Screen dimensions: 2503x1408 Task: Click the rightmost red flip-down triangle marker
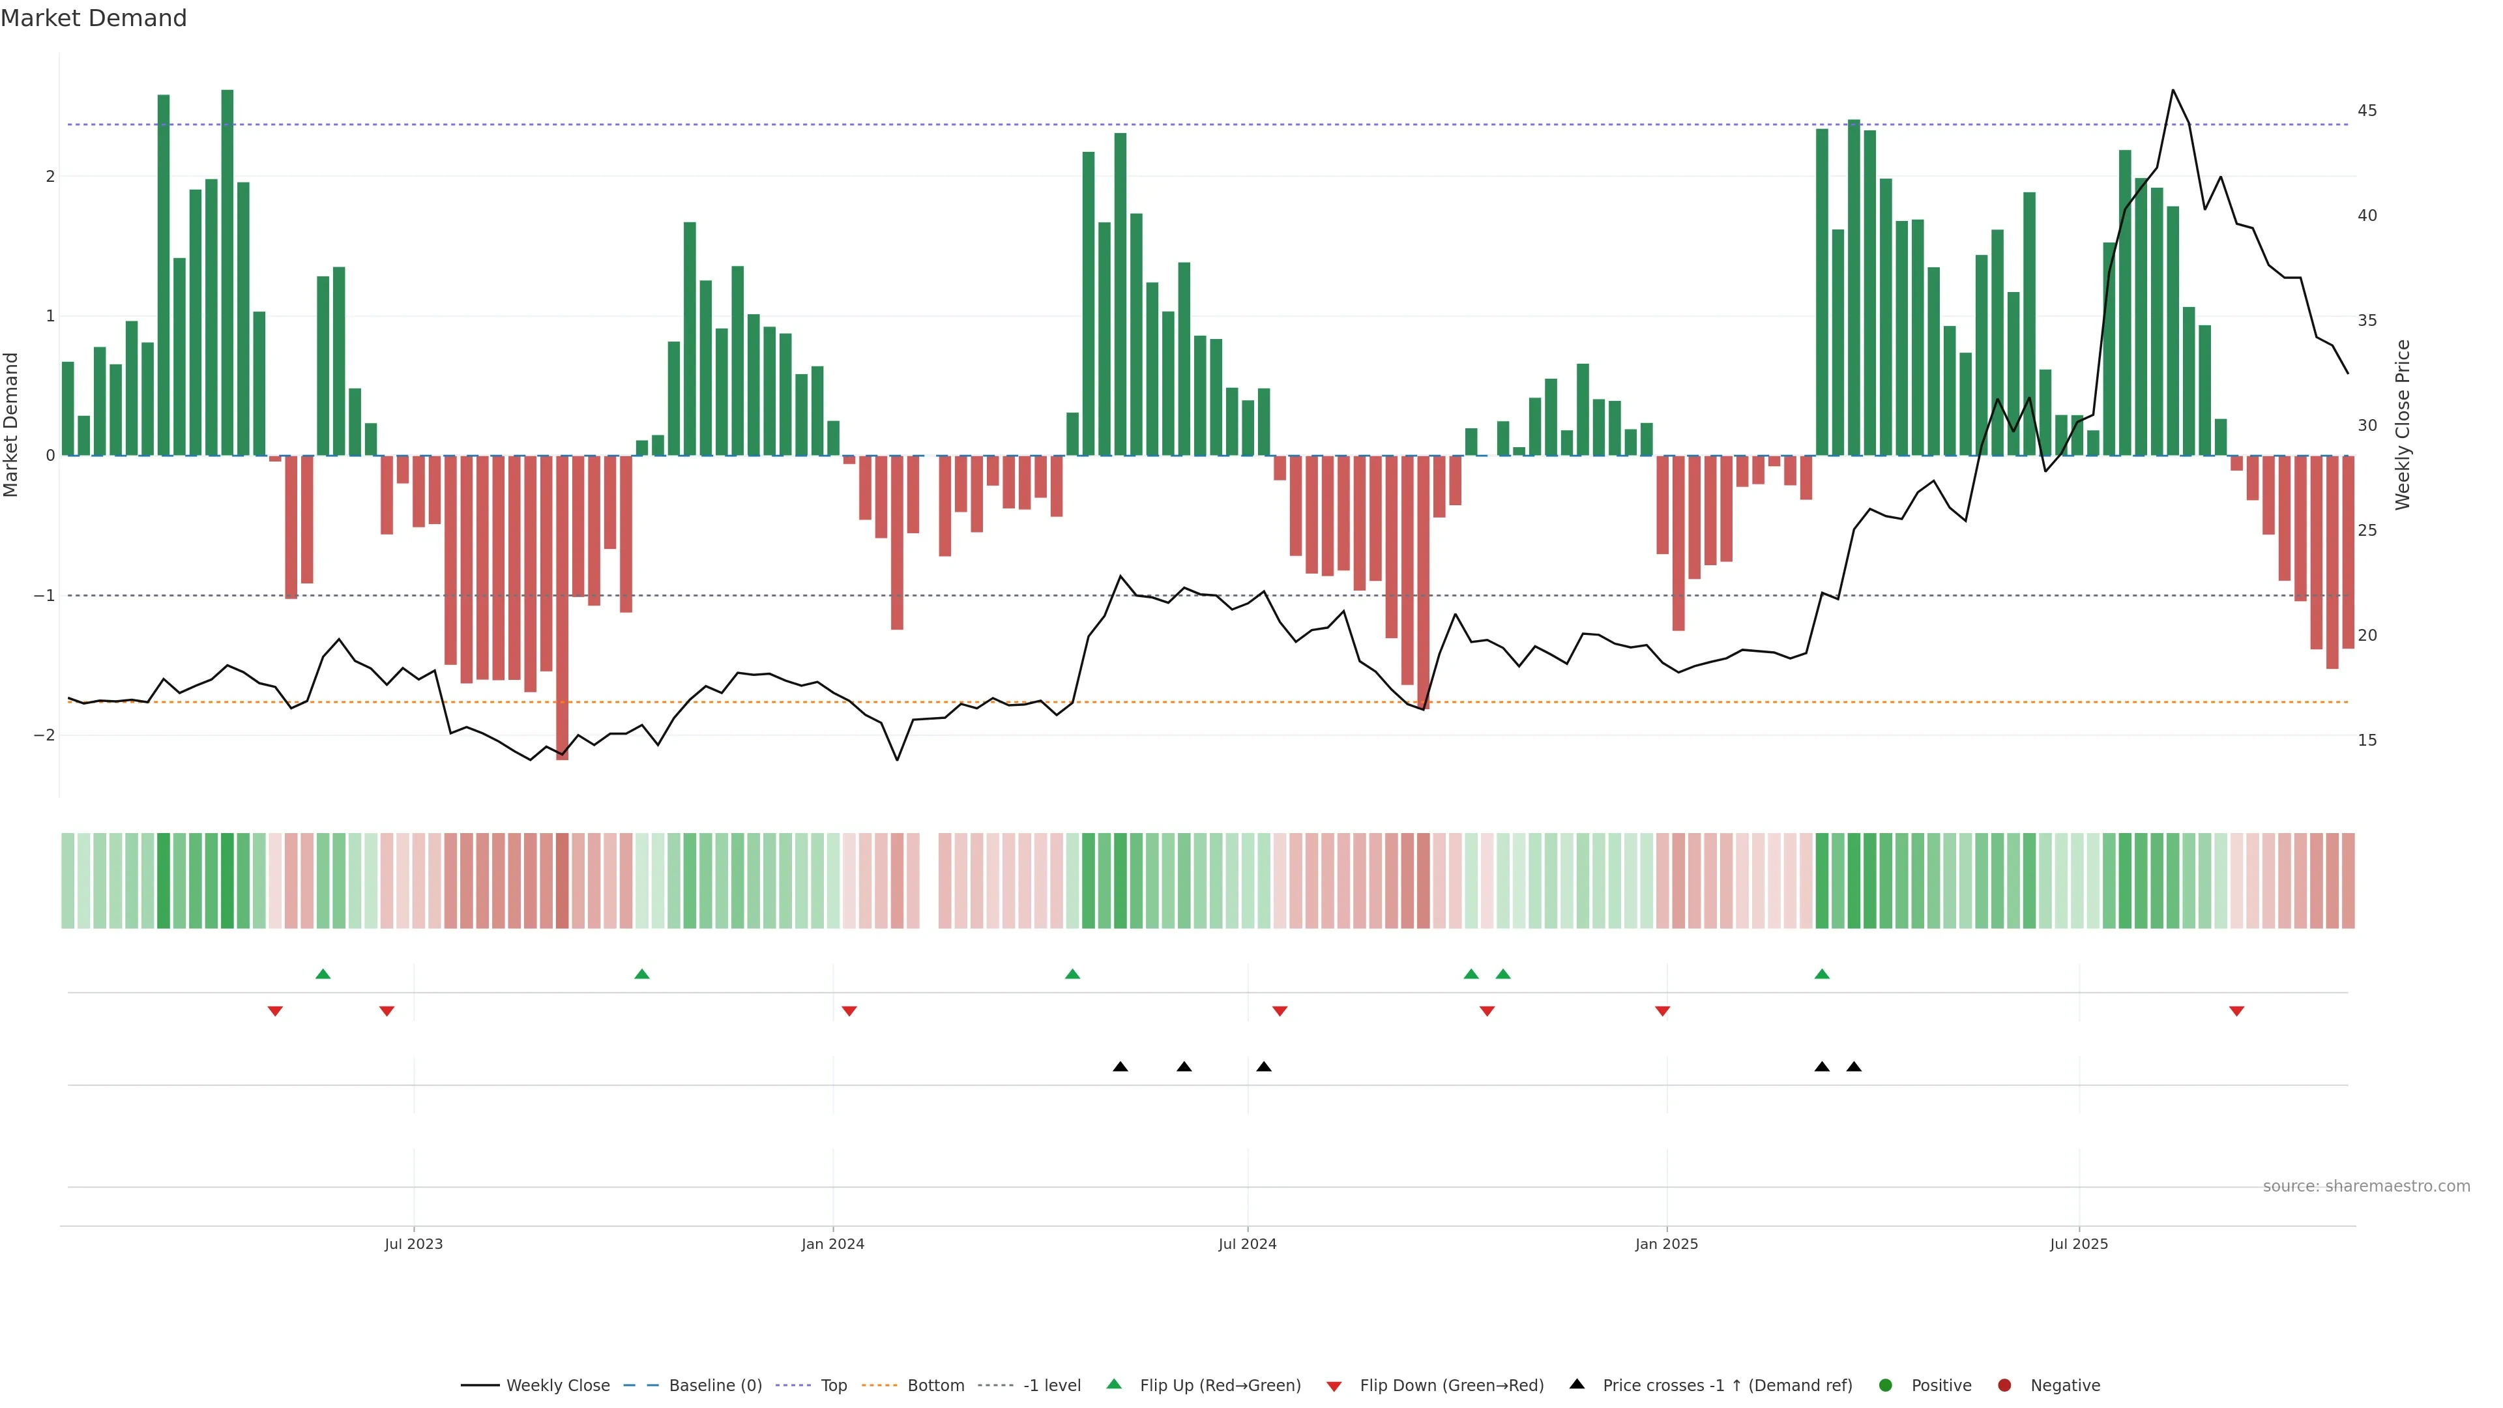pos(2237,1012)
